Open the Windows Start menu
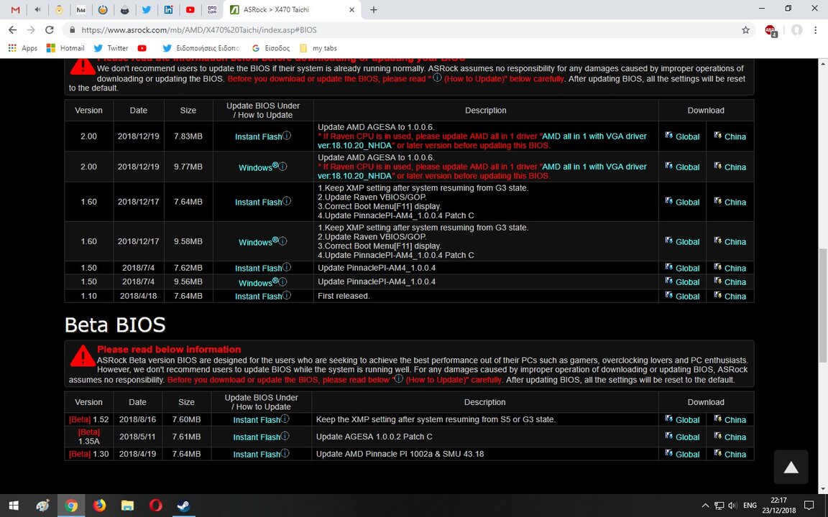 (14, 506)
